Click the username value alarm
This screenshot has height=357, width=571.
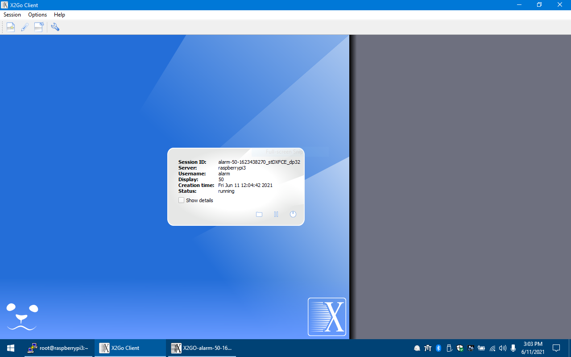[224, 174]
